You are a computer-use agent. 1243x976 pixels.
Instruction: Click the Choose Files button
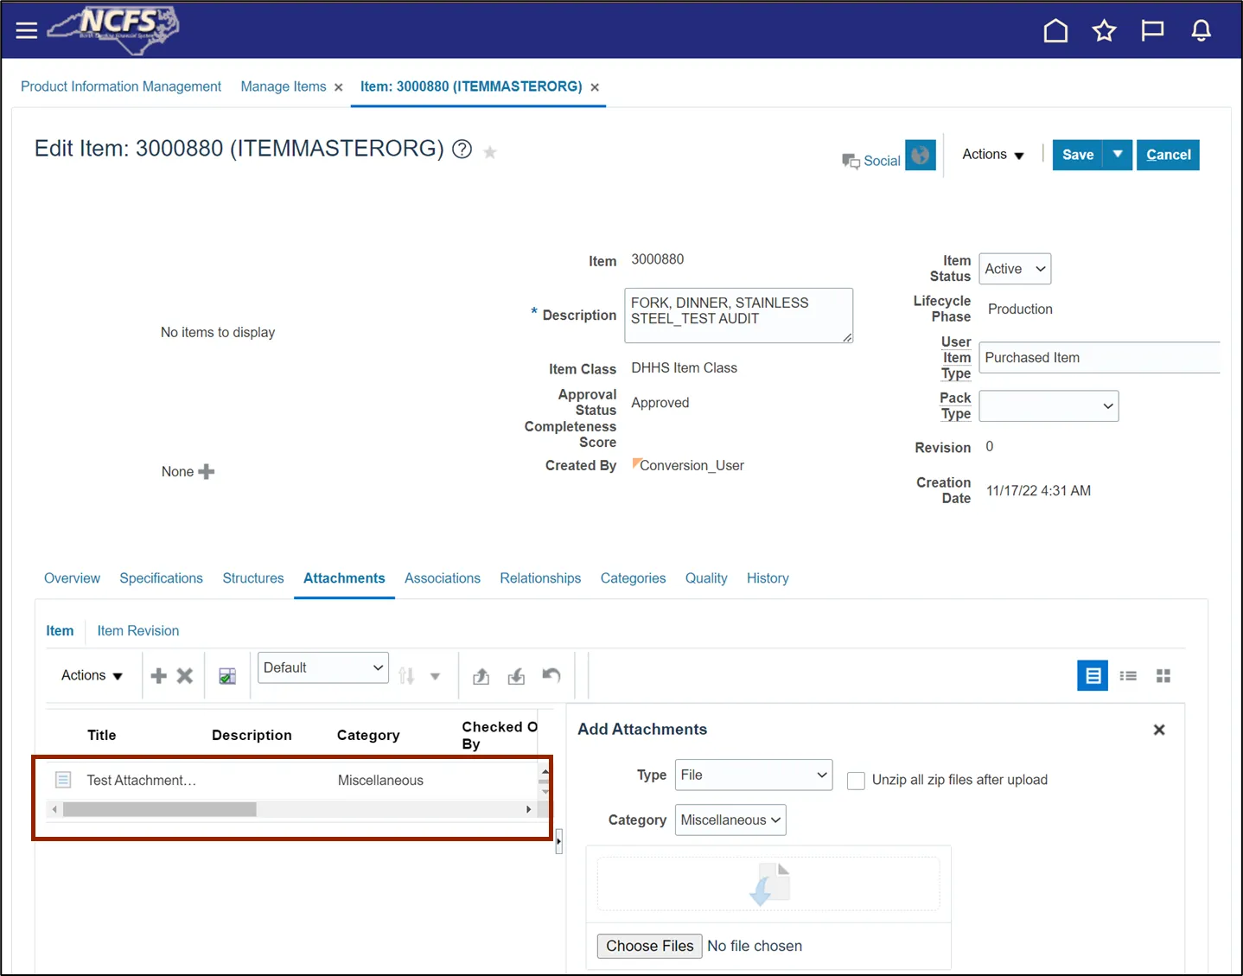click(x=649, y=946)
